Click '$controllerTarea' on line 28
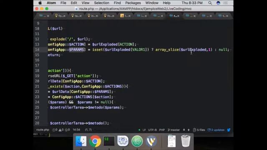This screenshot has height=150, width=267. [67, 123]
